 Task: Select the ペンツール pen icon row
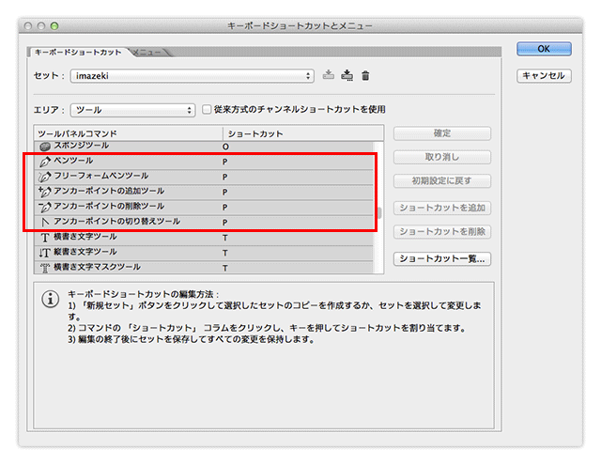click(44, 162)
